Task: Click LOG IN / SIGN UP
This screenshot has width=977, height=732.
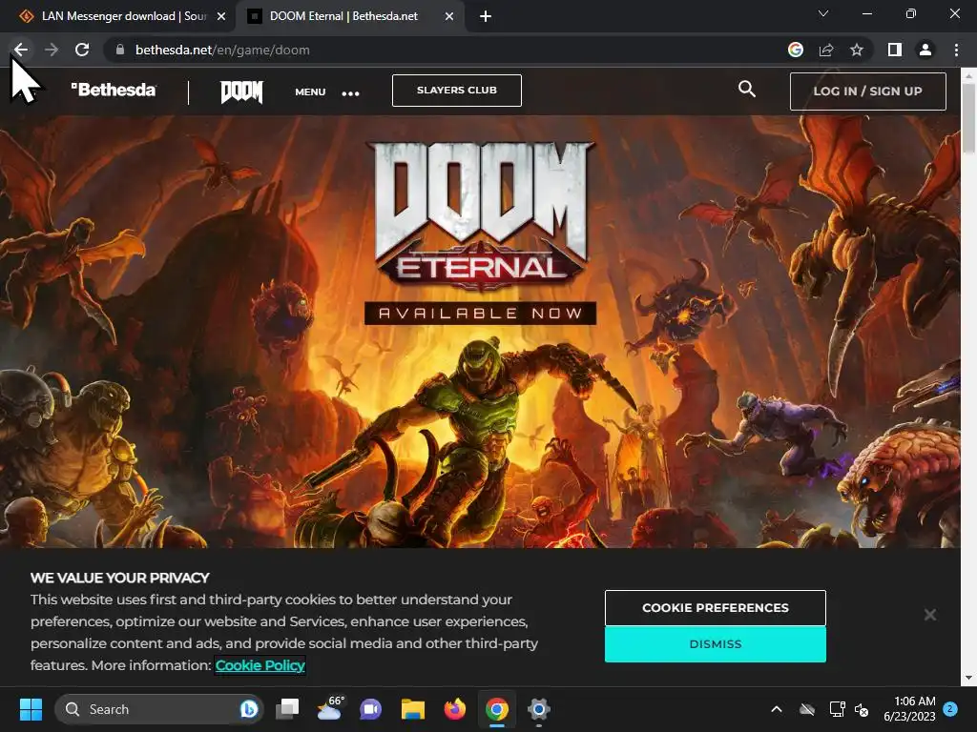Action: [868, 91]
